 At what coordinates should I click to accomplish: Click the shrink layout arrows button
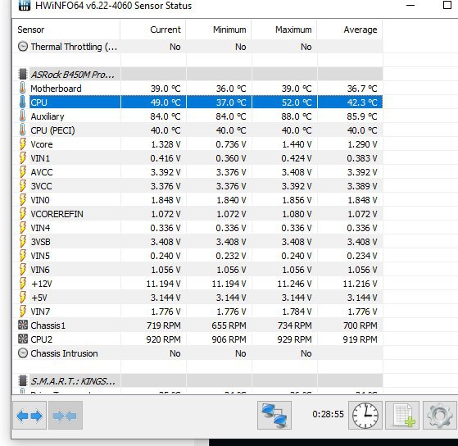point(66,416)
